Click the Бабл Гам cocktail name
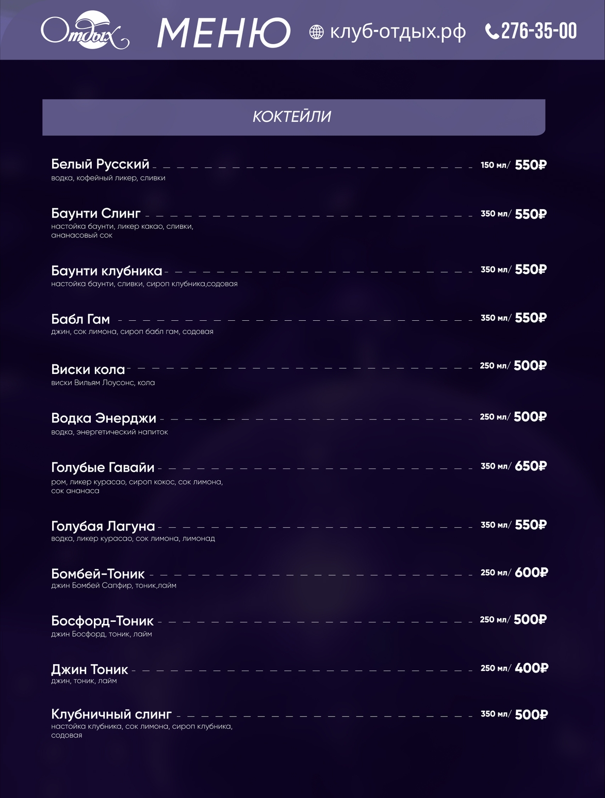605x798 pixels. click(80, 319)
